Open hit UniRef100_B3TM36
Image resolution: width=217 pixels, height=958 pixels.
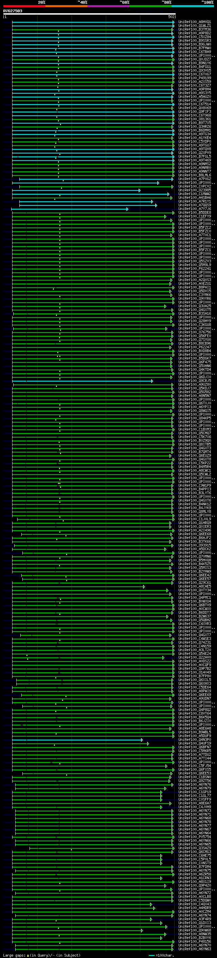coord(195,29)
